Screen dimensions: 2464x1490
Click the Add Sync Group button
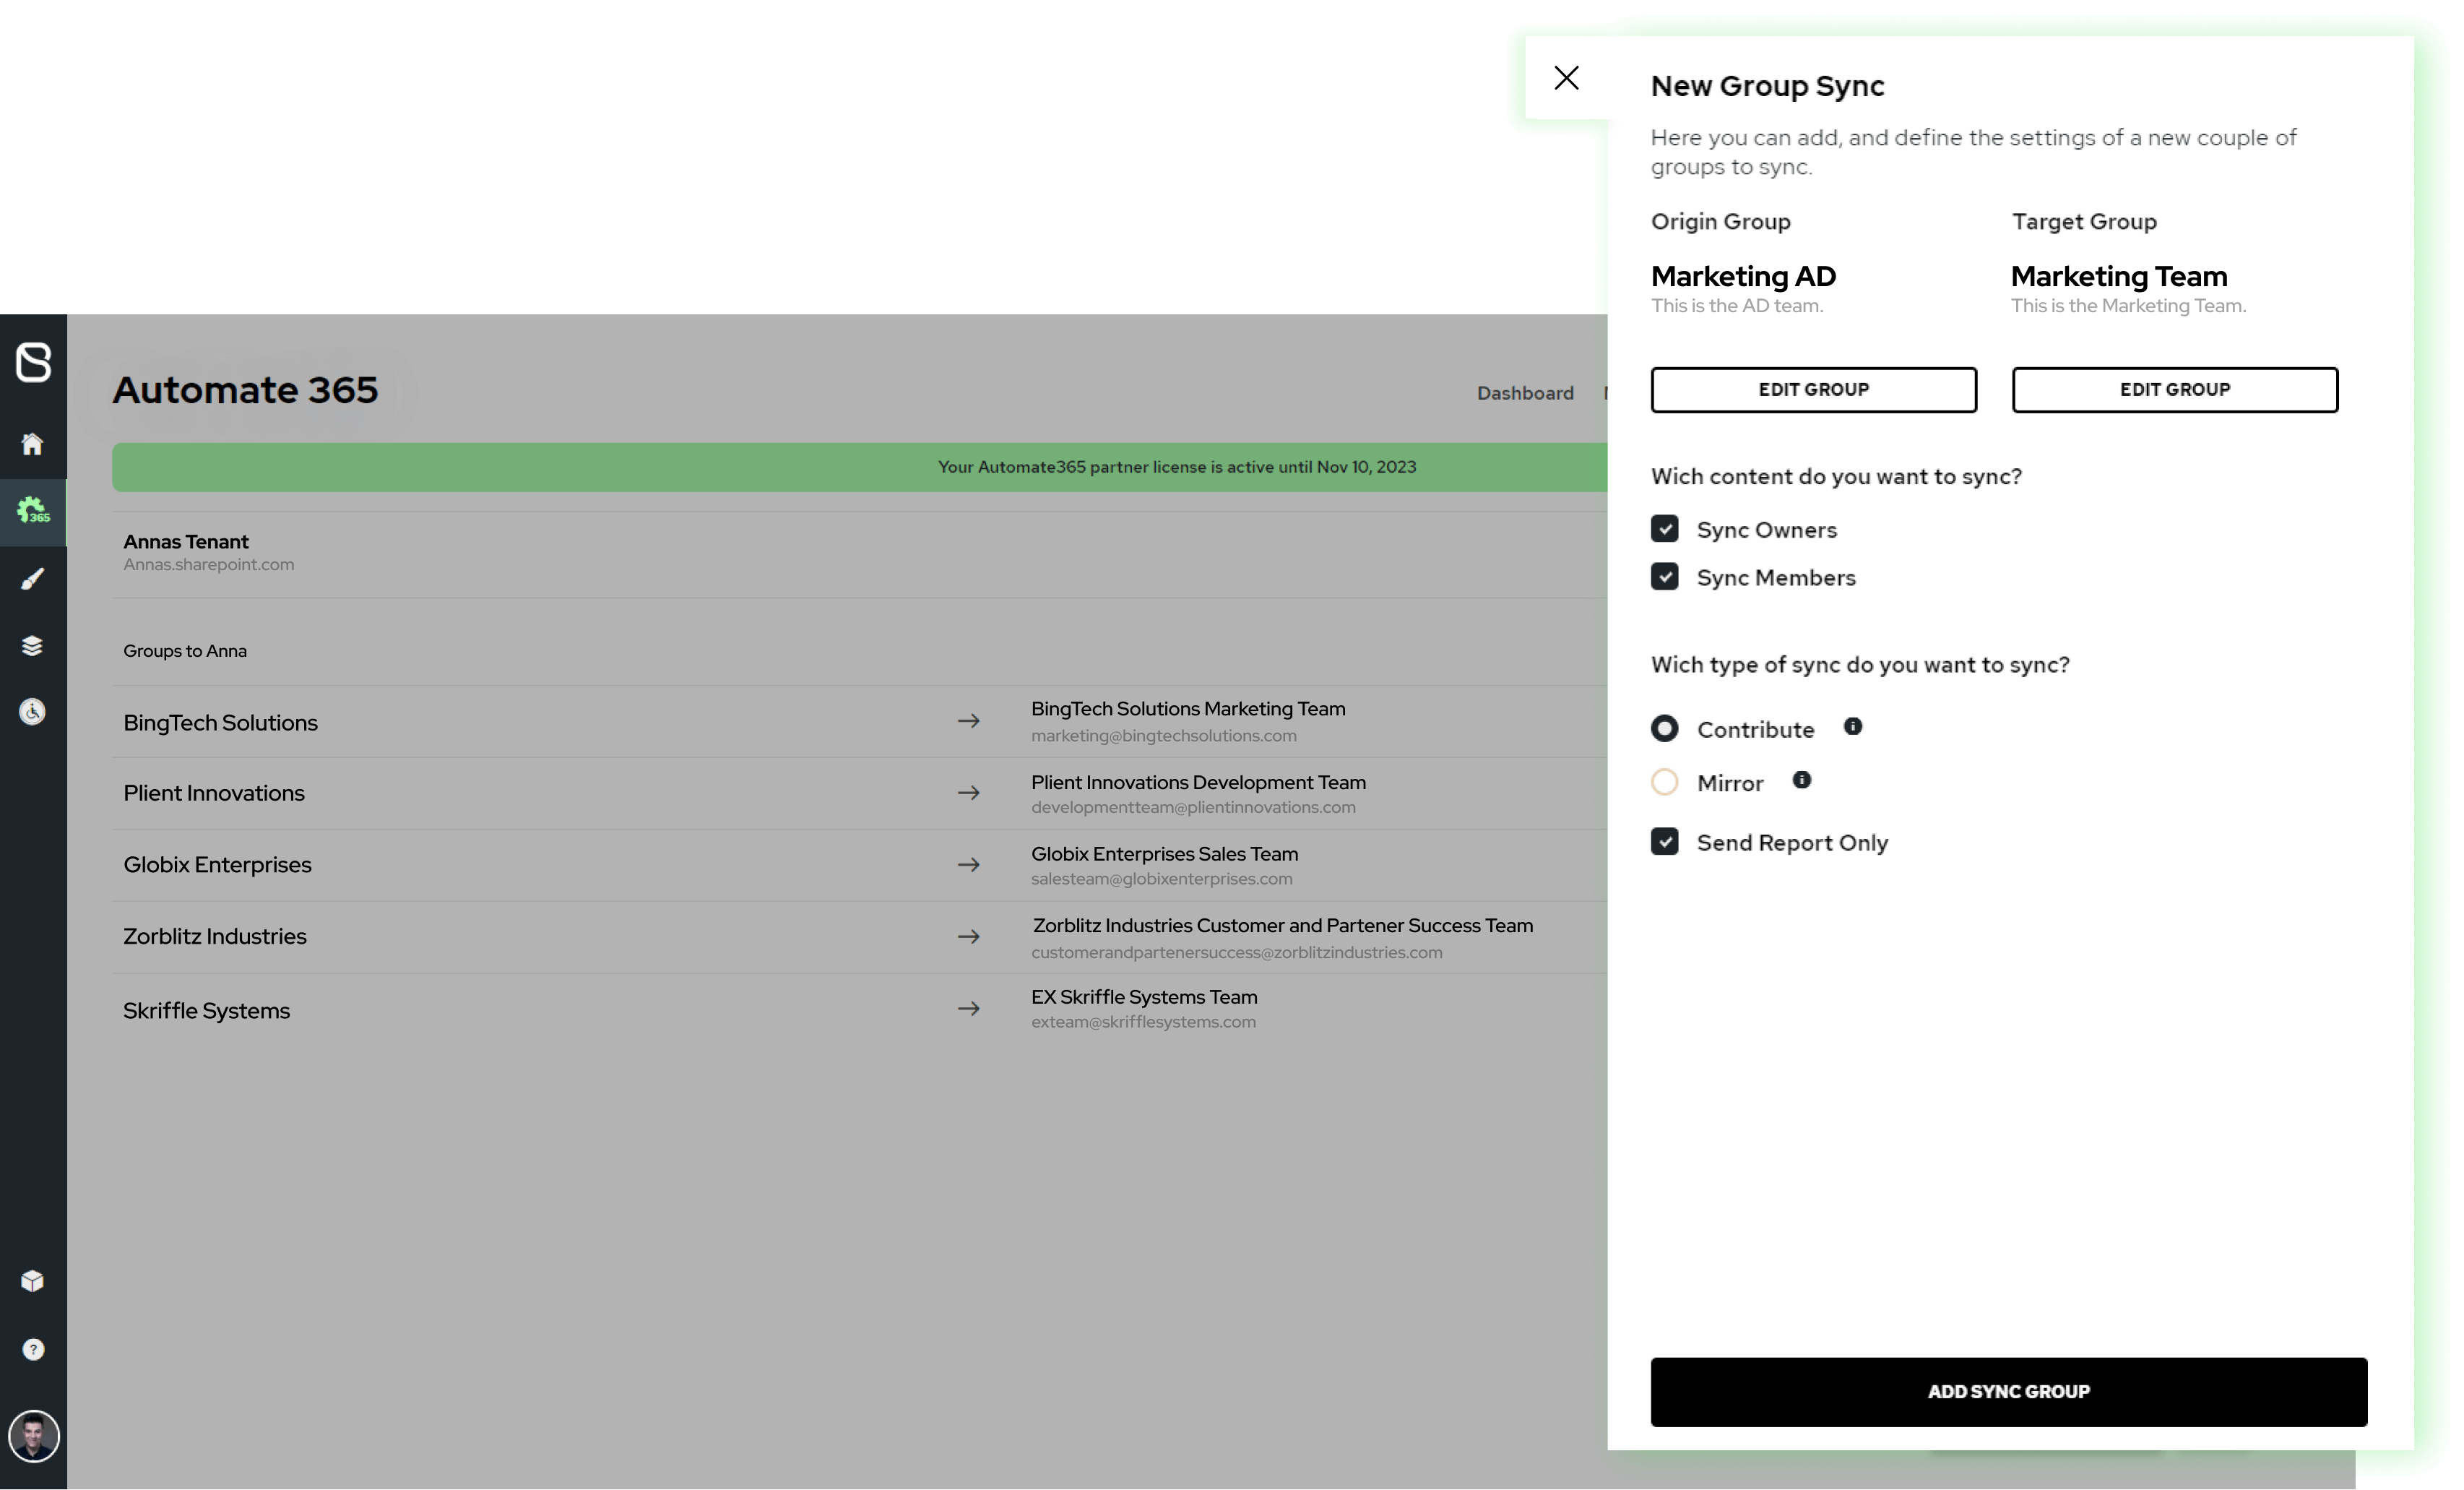[2008, 1392]
